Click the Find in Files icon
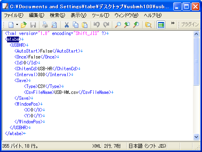Viewport: 202px width, 152px height. [x=148, y=25]
